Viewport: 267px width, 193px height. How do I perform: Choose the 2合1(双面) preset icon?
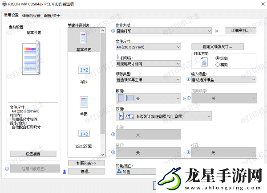pos(84,134)
